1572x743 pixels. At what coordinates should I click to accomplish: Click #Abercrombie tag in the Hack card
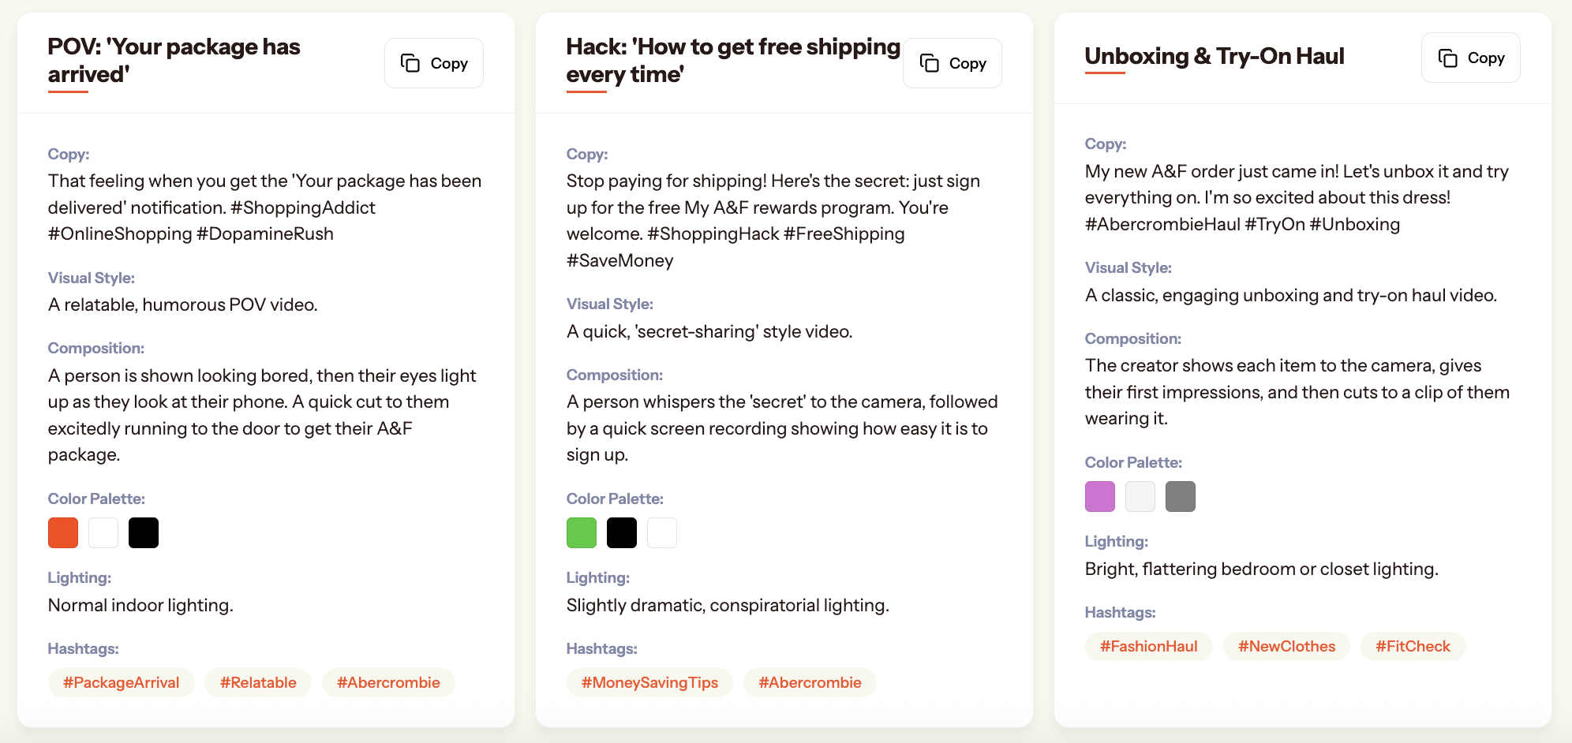click(x=810, y=682)
